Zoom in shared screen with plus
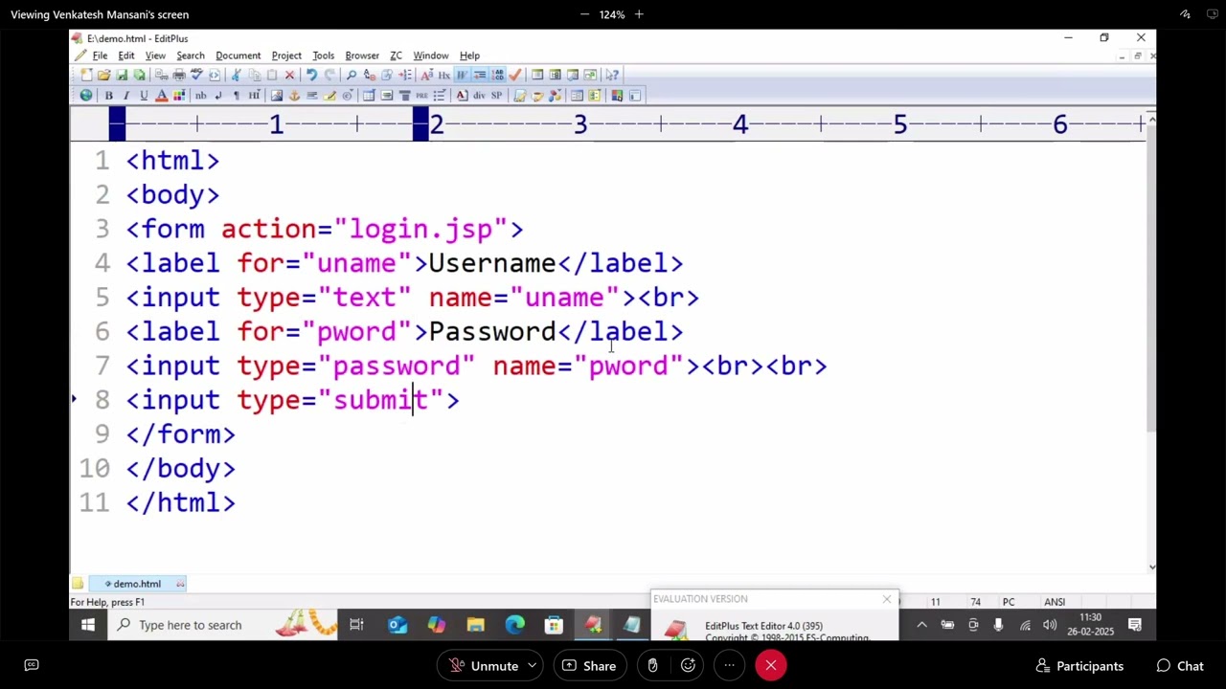The width and height of the screenshot is (1226, 689). coord(639,14)
